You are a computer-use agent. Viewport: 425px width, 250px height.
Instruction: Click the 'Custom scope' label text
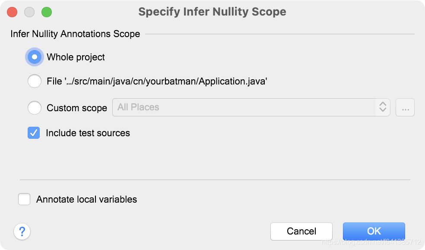(77, 108)
